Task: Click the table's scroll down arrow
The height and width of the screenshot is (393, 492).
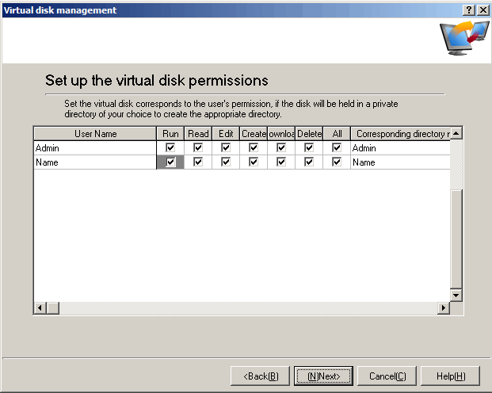Action: [x=456, y=295]
